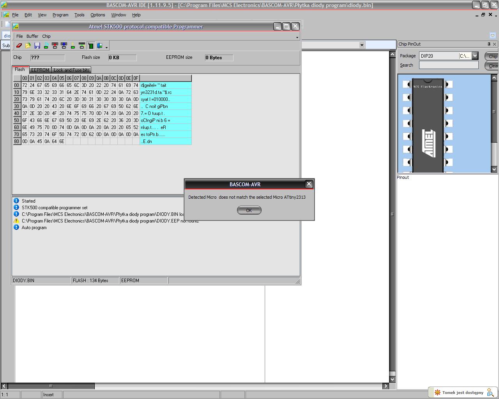499x399 pixels.
Task: Click the editor scrollbar right arrow
Action: point(386,386)
